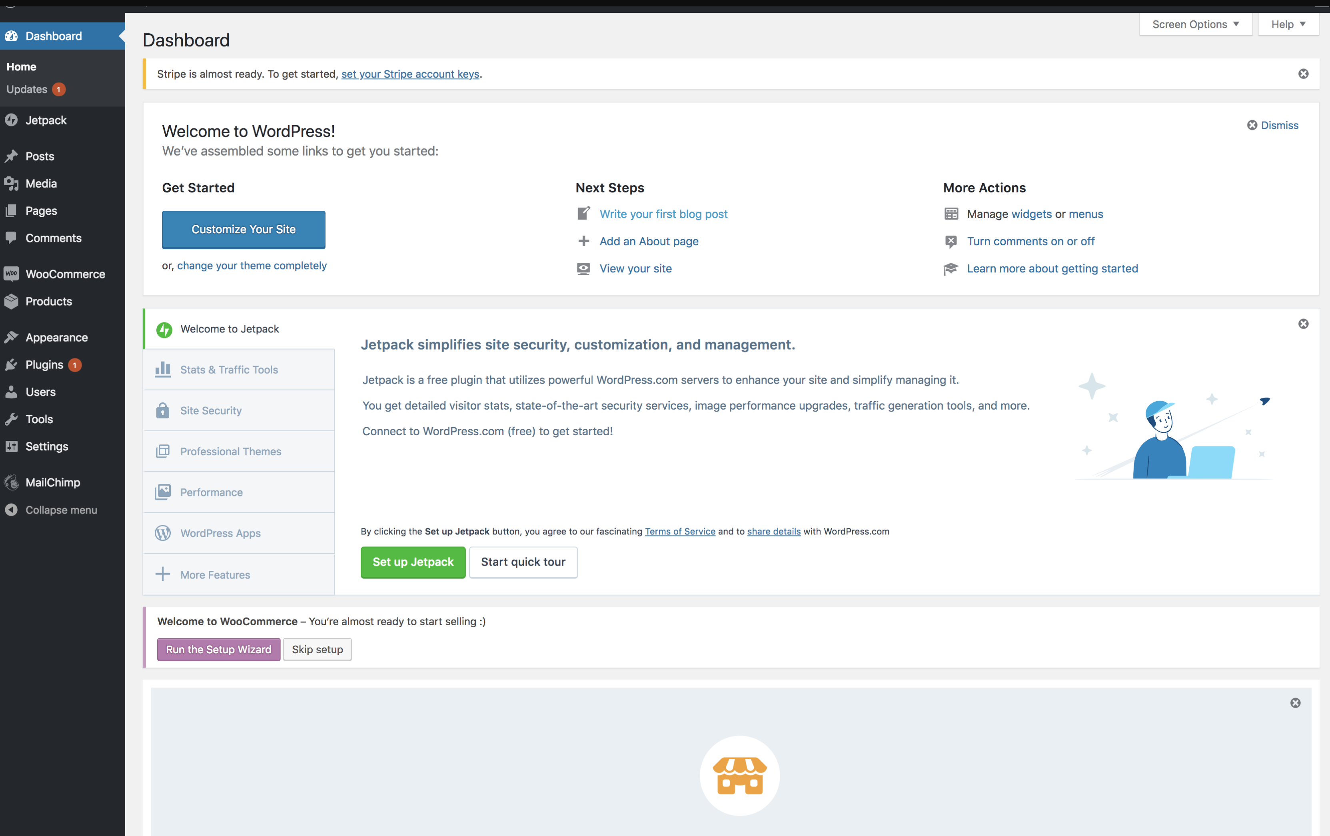Select the Plugins icon in sidebar
1330x836 pixels.
coord(12,365)
